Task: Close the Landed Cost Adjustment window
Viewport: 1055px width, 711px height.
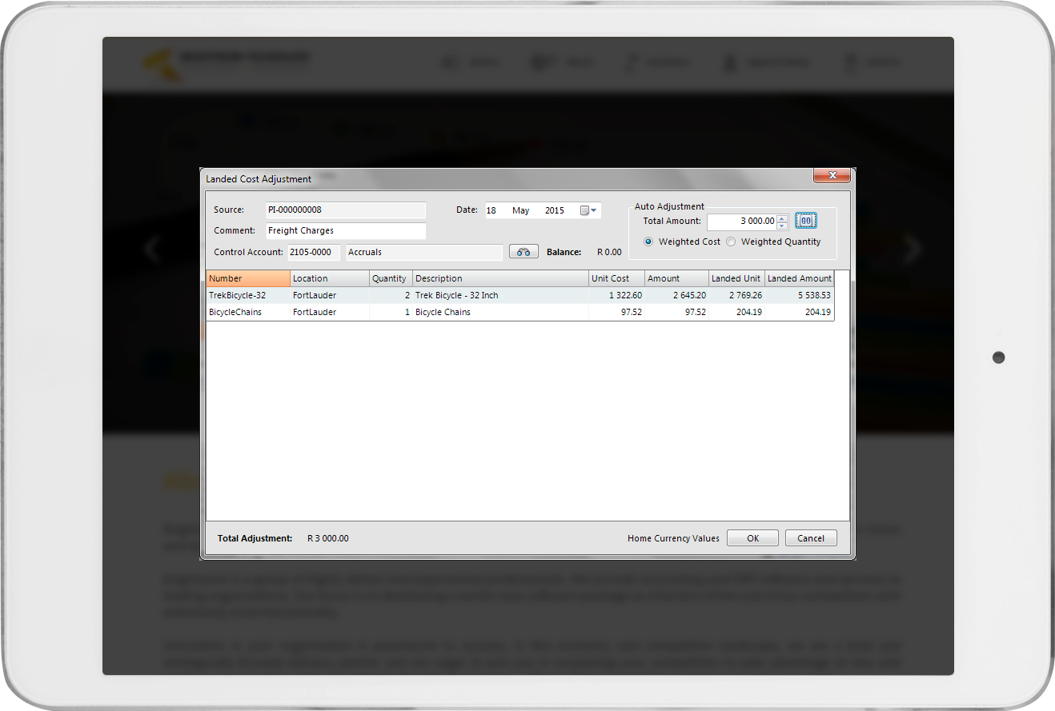Action: (832, 175)
